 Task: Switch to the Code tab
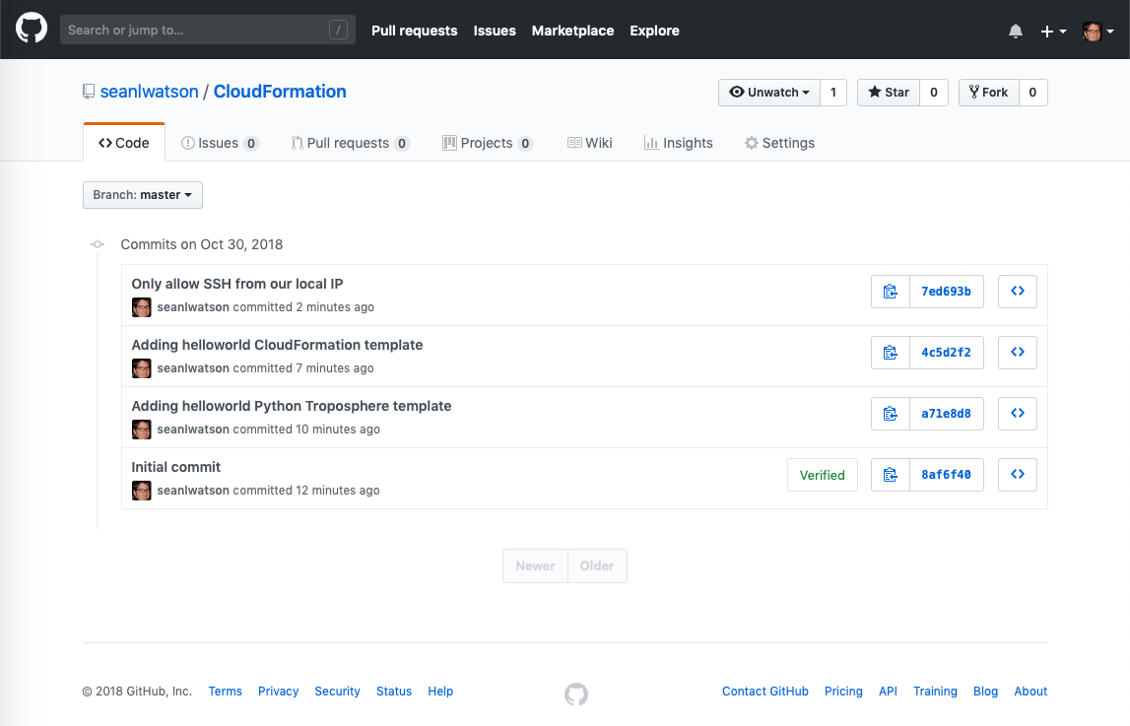point(124,143)
